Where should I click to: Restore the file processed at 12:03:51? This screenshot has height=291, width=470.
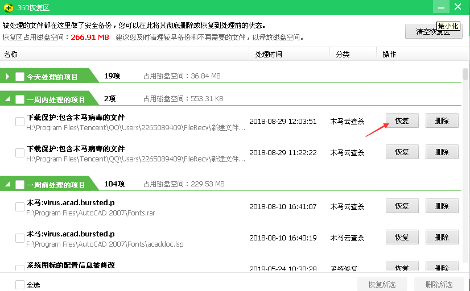[x=402, y=120]
